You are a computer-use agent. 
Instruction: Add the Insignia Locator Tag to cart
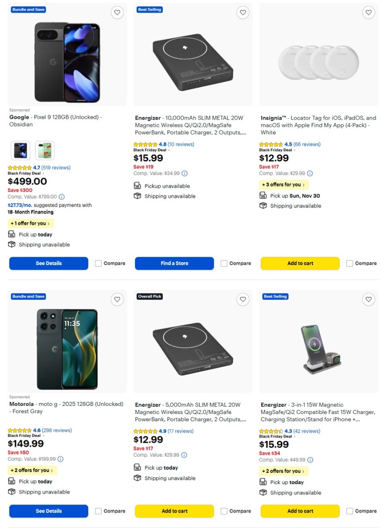[300, 263]
